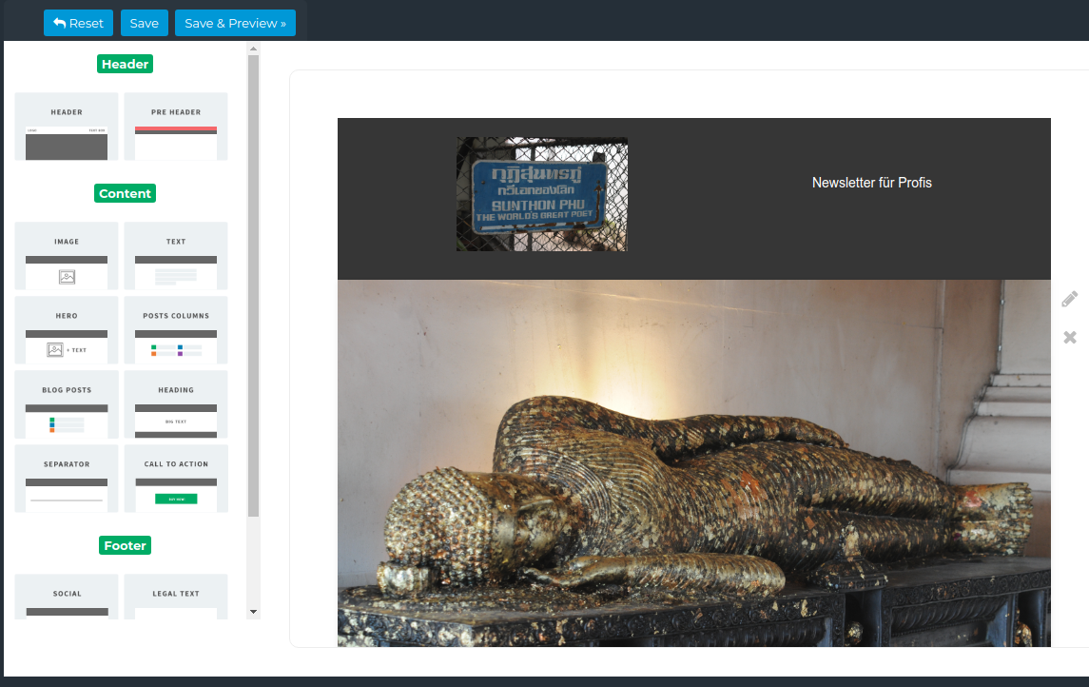
Task: Click the 'Newsletter für Profis' text
Action: pyautogui.click(x=871, y=183)
